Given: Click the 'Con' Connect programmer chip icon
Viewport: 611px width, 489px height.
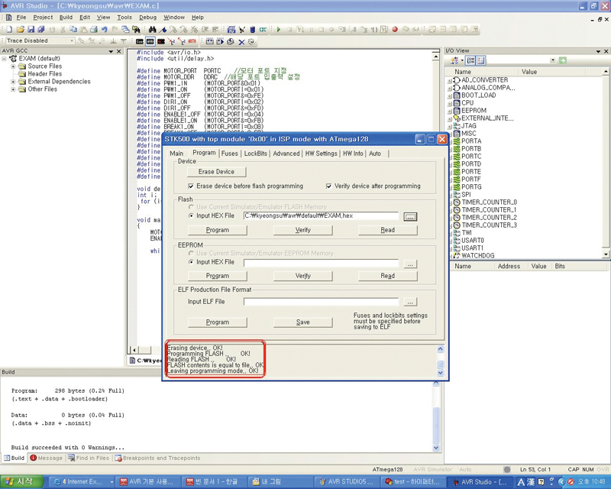Looking at the screenshot, I should (x=140, y=41).
